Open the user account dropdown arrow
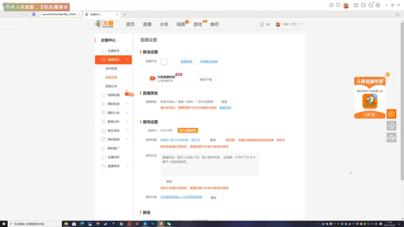The width and height of the screenshot is (404, 227). point(301,24)
